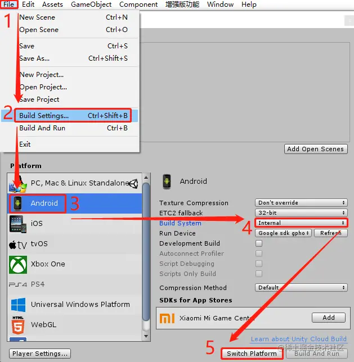
Task: Click the Xiaomi Mi logo icon
Action: pos(167,318)
